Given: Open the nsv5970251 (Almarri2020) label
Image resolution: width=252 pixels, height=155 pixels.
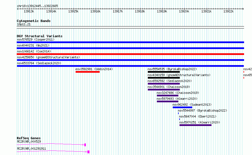Looking at the screenshot, I should [x=200, y=122].
